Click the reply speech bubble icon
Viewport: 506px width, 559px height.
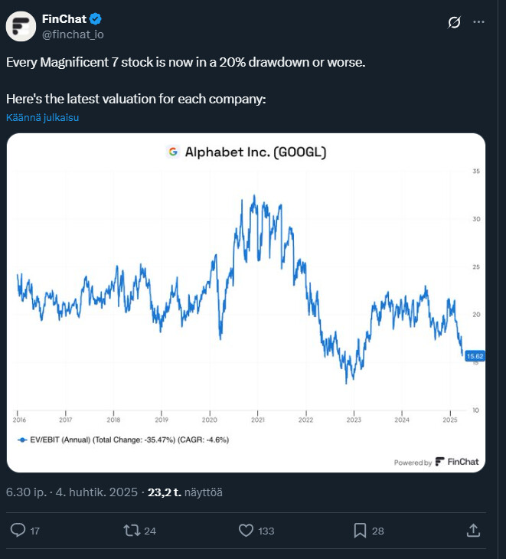(x=18, y=530)
